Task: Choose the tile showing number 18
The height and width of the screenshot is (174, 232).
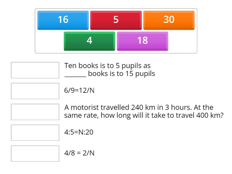Action: point(143,41)
